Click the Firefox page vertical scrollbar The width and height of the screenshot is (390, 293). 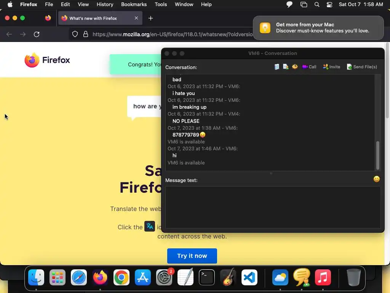[387, 81]
